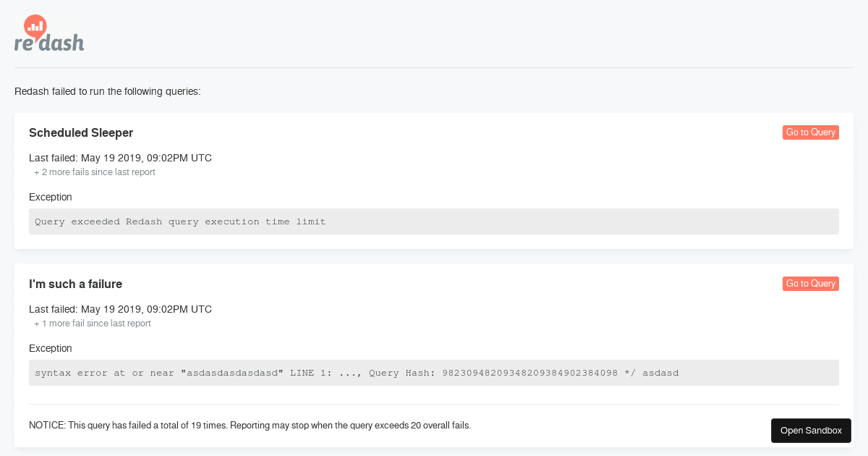Click the time limit exception message box
The height and width of the screenshot is (456, 868).
point(434,221)
